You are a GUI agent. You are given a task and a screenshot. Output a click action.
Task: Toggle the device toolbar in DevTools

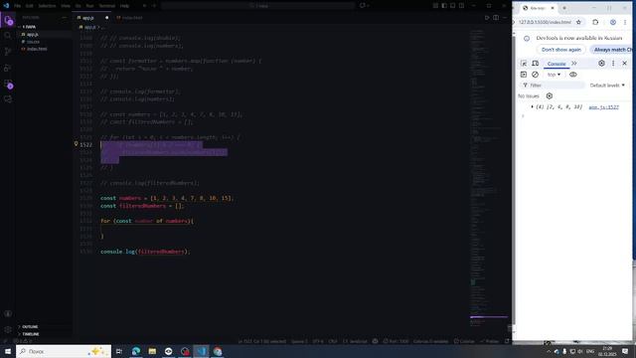coord(536,64)
